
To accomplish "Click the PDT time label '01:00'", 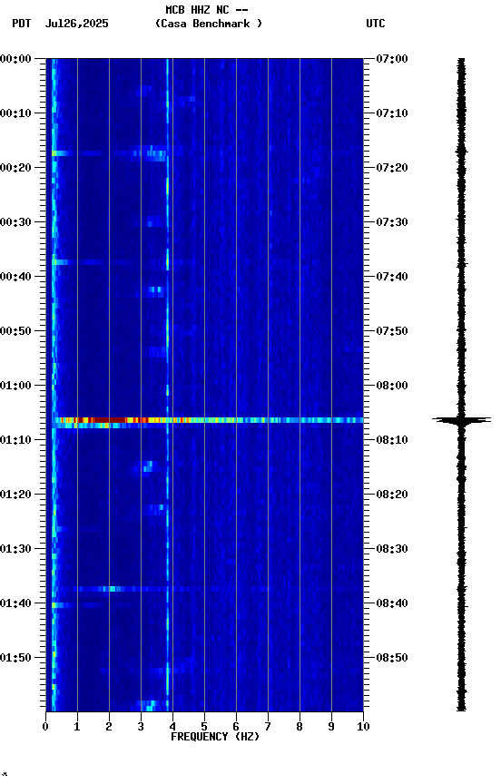I will (15, 386).
